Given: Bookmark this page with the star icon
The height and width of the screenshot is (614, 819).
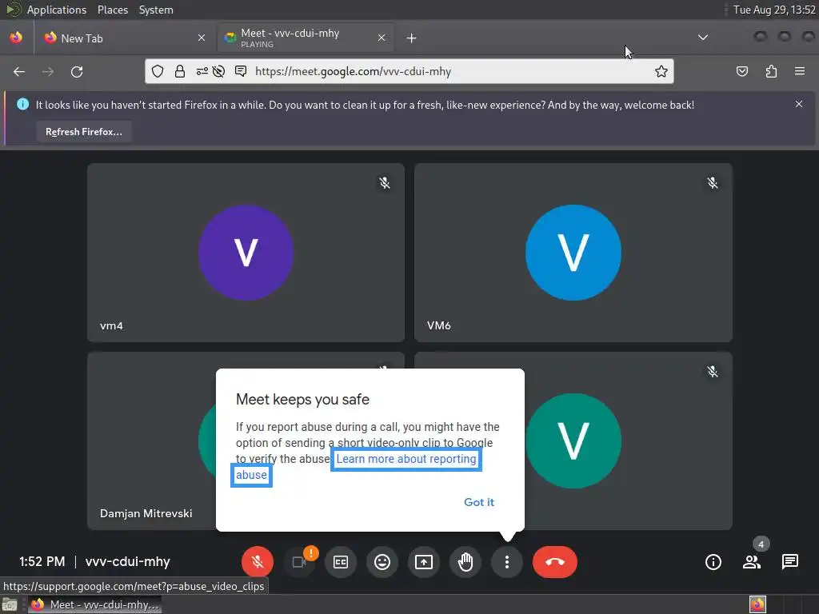Looking at the screenshot, I should click(x=661, y=71).
